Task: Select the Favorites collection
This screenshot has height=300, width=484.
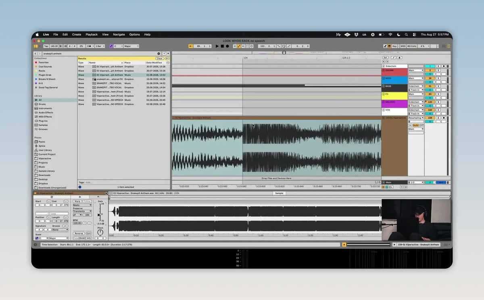Action: [x=44, y=63]
